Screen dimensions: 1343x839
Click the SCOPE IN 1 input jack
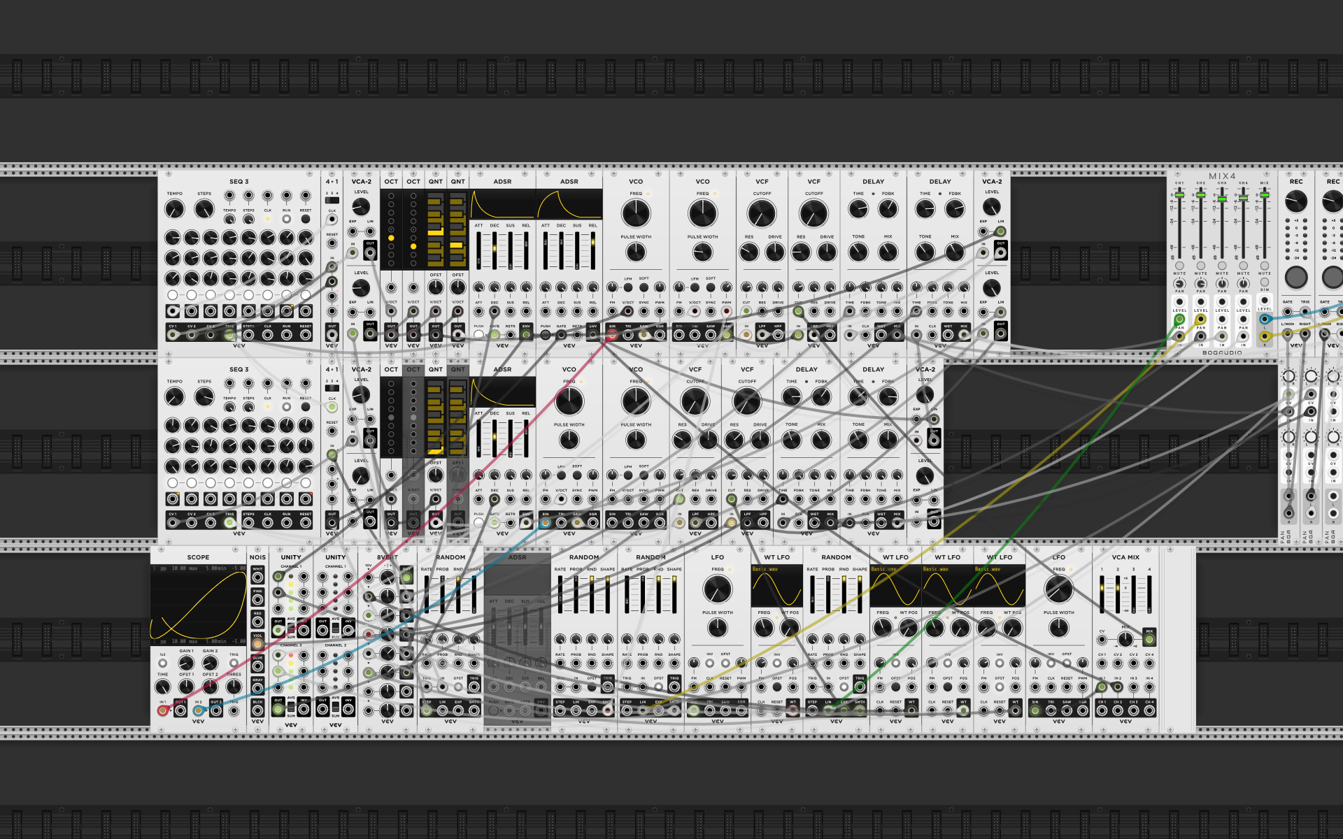(162, 710)
